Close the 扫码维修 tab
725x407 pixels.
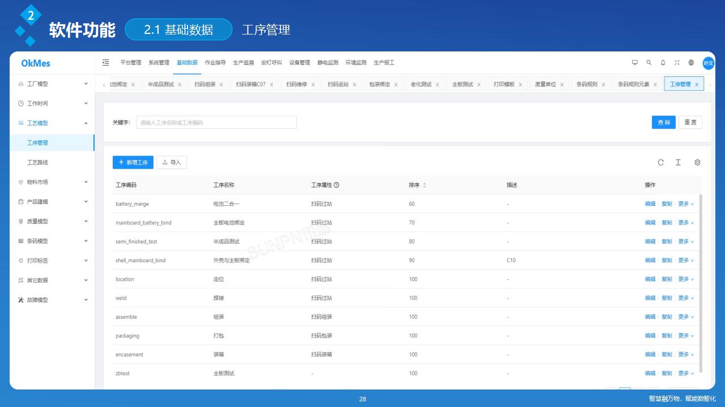click(313, 84)
